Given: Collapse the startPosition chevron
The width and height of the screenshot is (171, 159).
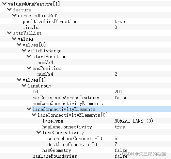Looking at the screenshot, I should click(x=29, y=56).
